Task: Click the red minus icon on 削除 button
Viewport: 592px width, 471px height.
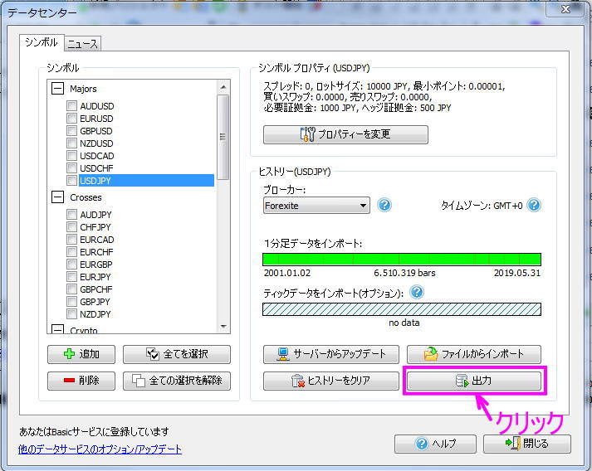Action: click(70, 381)
